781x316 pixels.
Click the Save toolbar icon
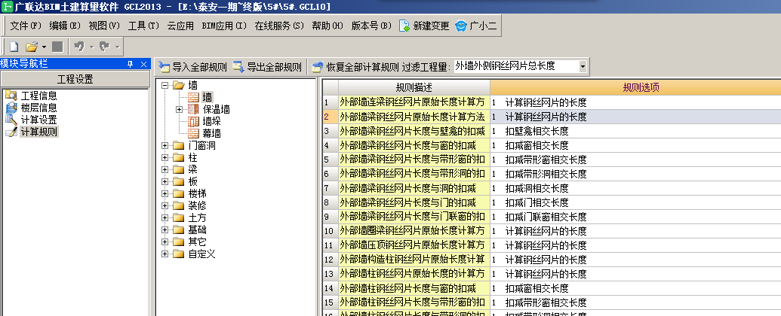tap(57, 47)
